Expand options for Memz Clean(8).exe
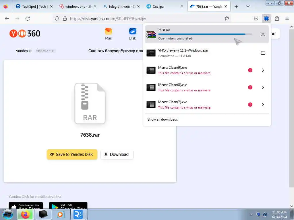 point(263,87)
